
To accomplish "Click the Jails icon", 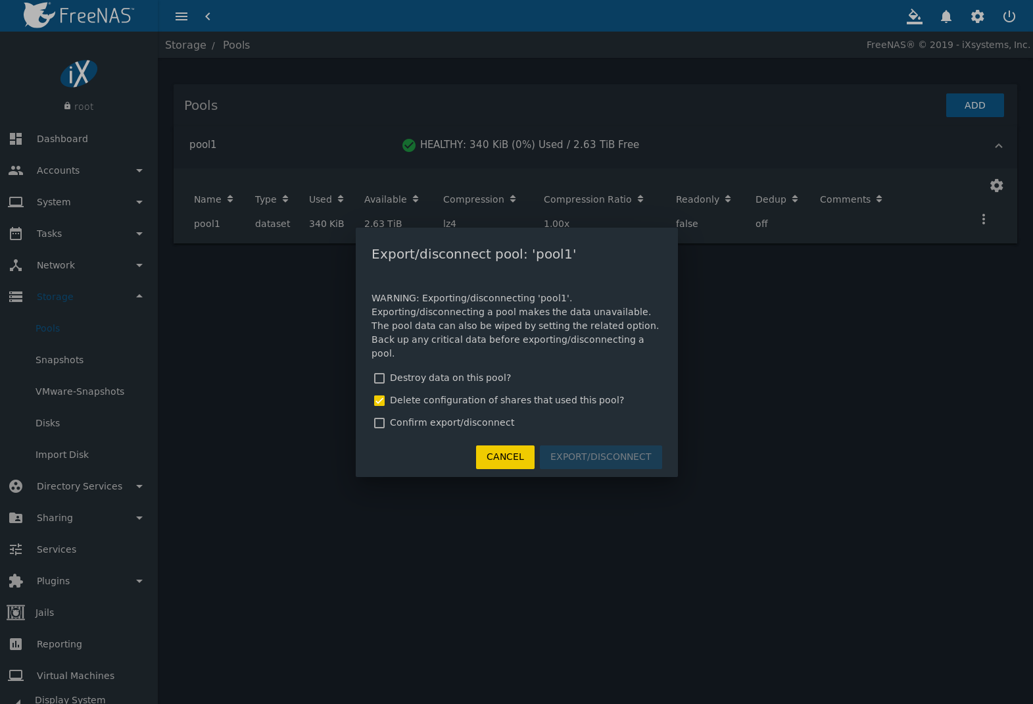I will (16, 613).
